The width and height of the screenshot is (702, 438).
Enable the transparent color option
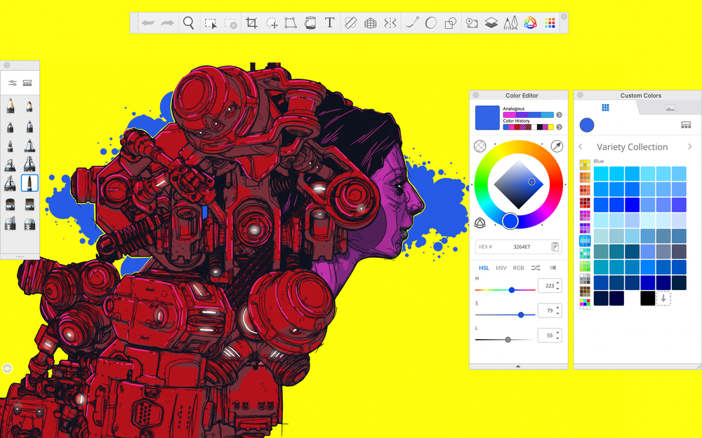[x=480, y=146]
